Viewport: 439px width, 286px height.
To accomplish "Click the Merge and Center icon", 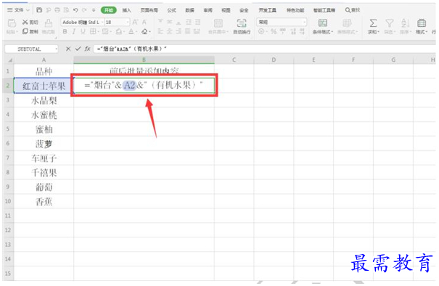I will click(x=218, y=23).
